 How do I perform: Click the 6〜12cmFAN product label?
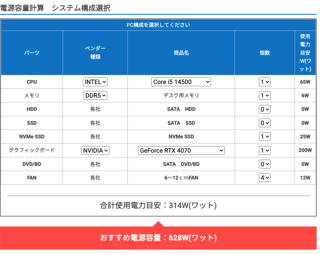point(181,178)
